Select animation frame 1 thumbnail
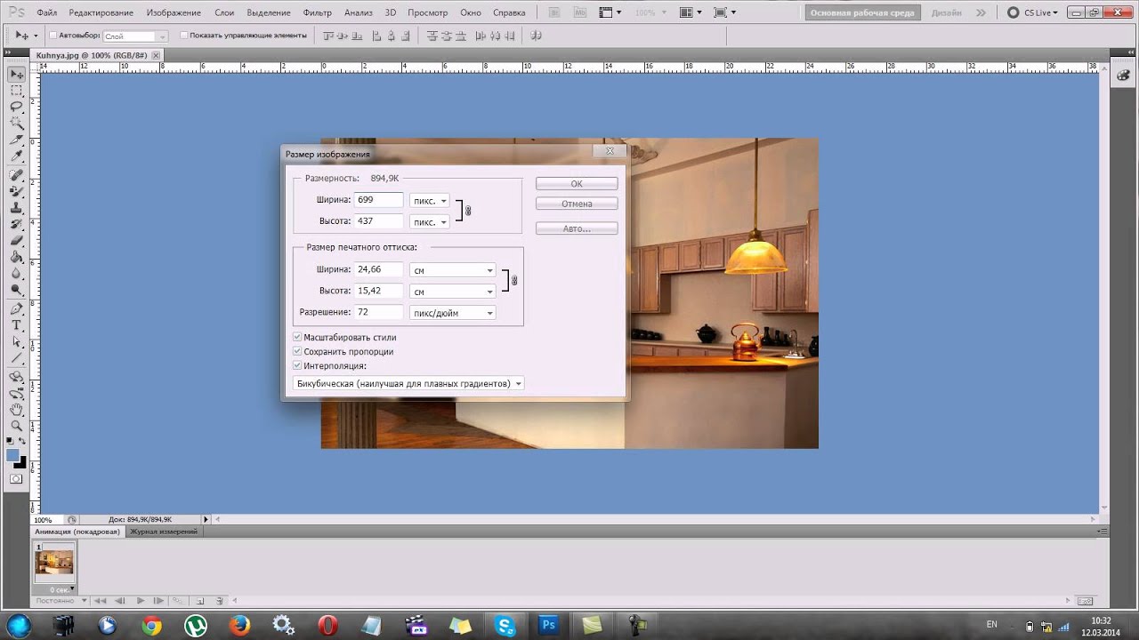Image resolution: width=1139 pixels, height=640 pixels. click(x=54, y=564)
